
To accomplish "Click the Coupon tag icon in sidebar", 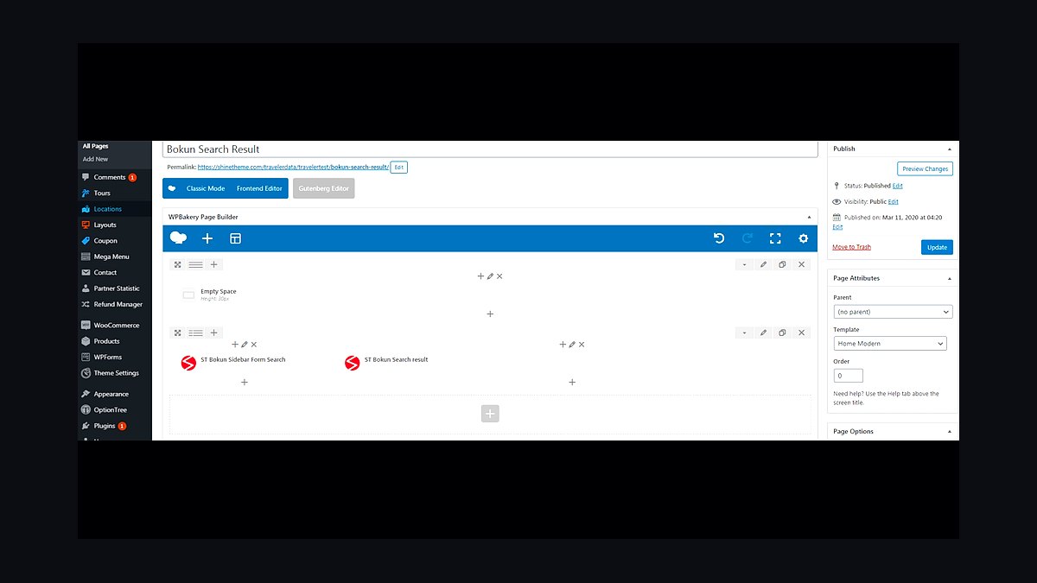I will click(86, 241).
